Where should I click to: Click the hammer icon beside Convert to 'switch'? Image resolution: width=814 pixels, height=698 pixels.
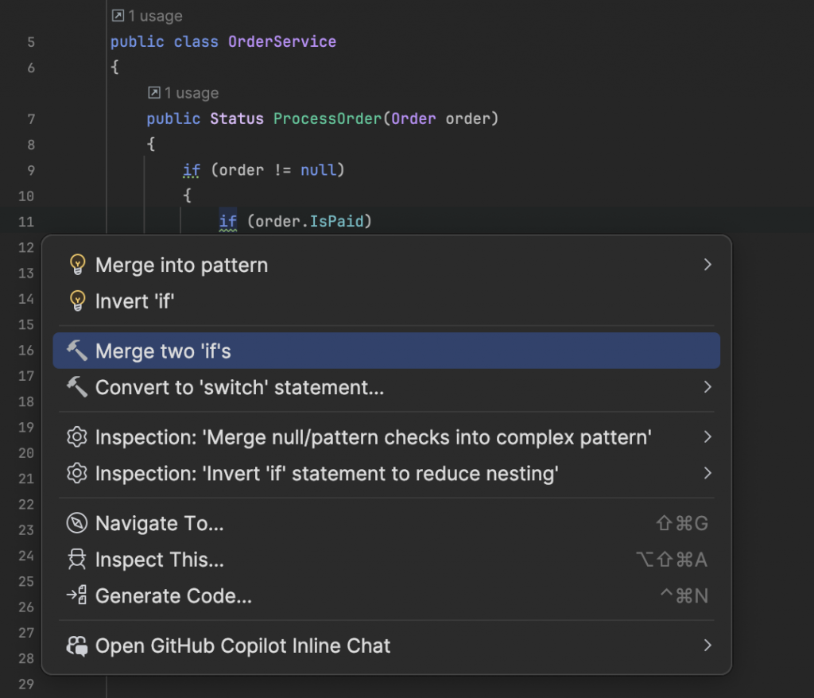[x=77, y=387]
